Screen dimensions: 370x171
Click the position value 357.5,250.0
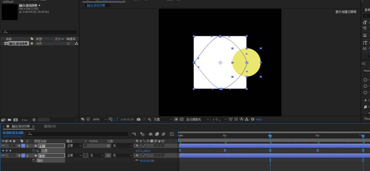coord(143,151)
